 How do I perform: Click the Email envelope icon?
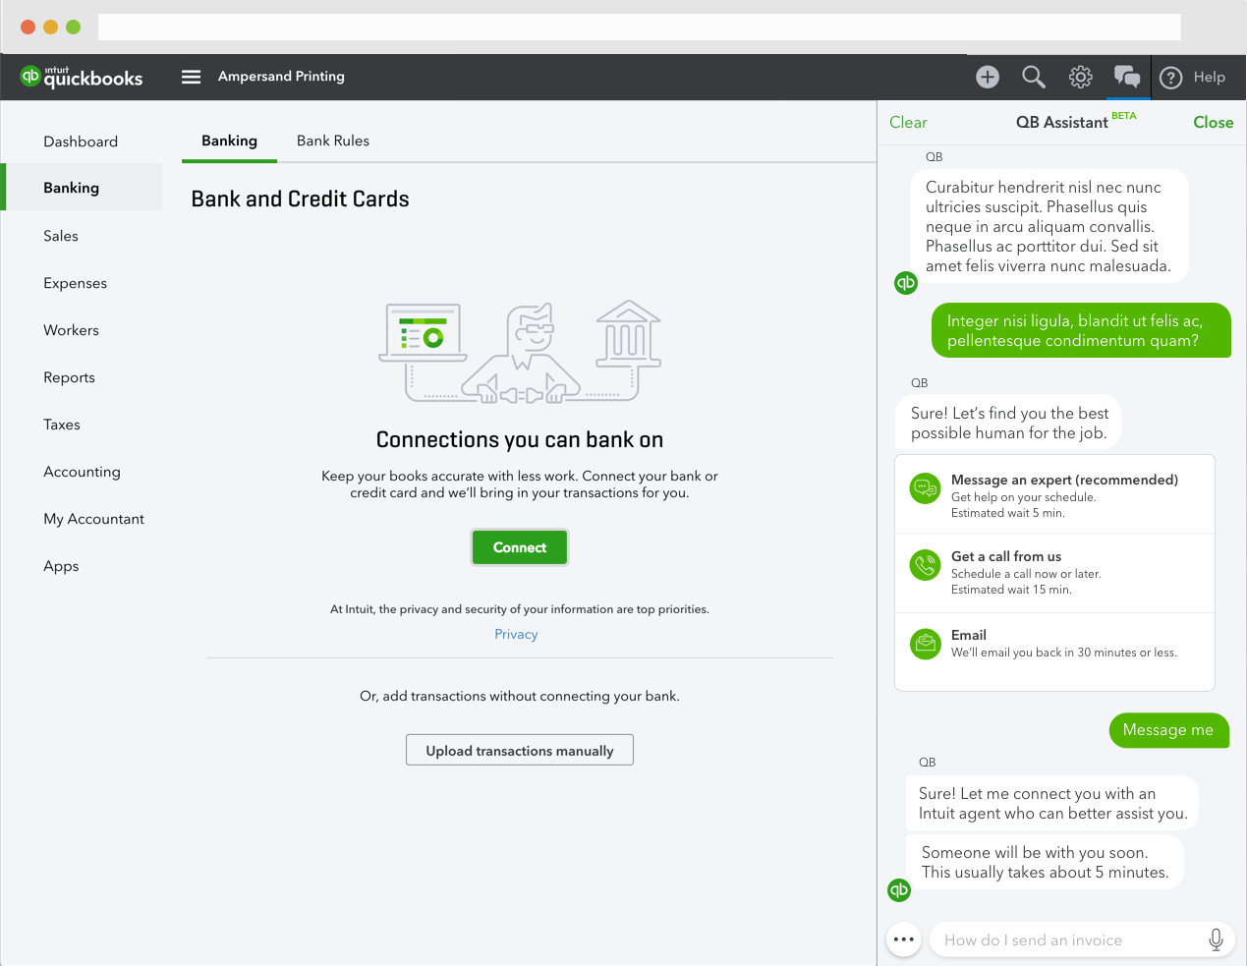(x=925, y=644)
